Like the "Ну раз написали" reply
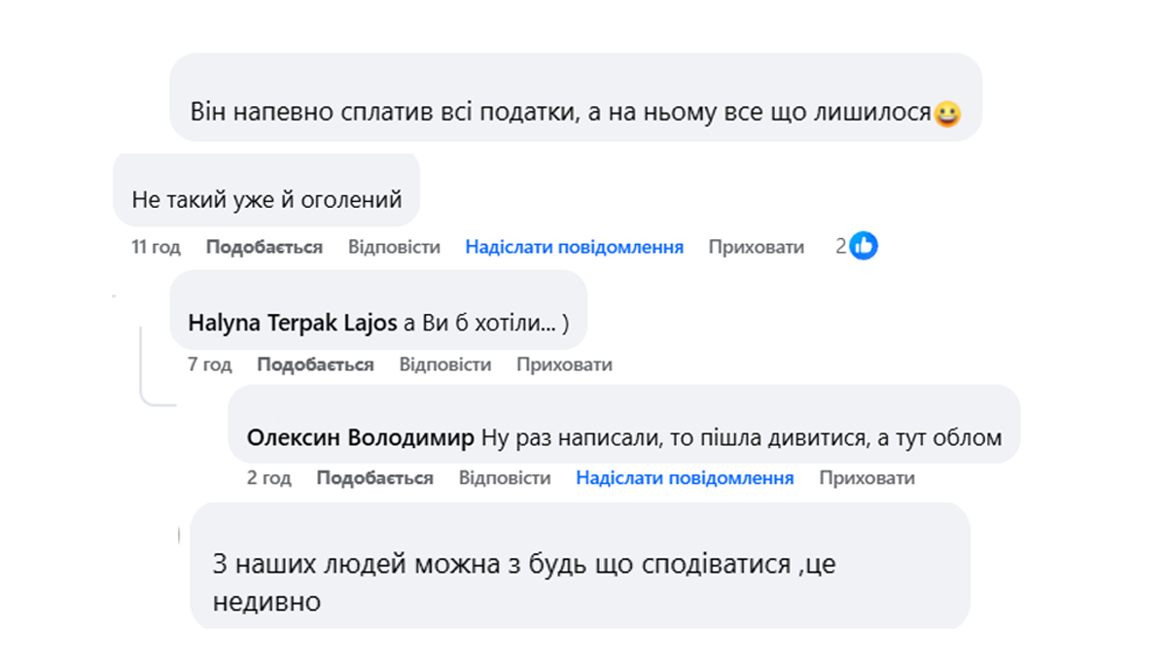Image resolution: width=1167 pixels, height=656 pixels. (374, 478)
